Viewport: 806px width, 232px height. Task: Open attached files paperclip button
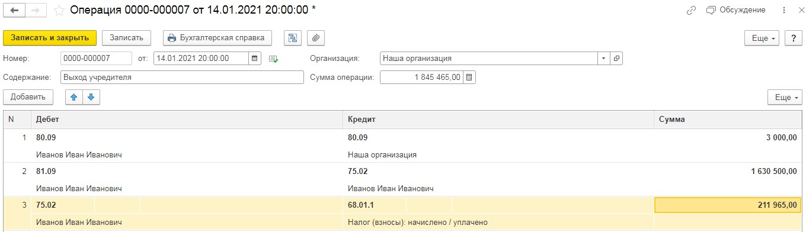click(x=316, y=38)
